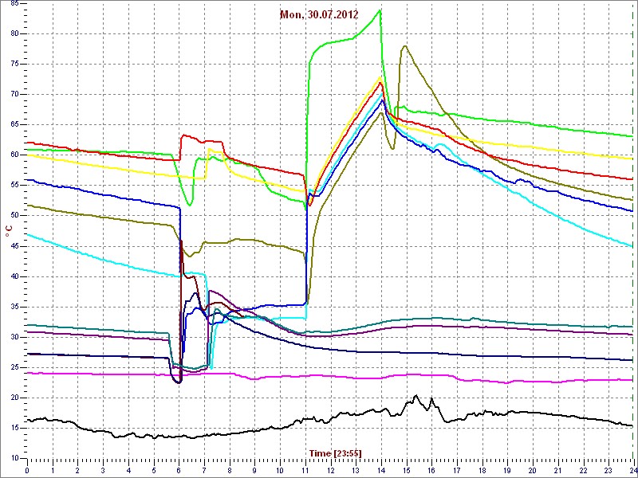The width and height of the screenshot is (638, 478).
Task: Pick the 65 mark on the temperature axis
Action: (15, 125)
